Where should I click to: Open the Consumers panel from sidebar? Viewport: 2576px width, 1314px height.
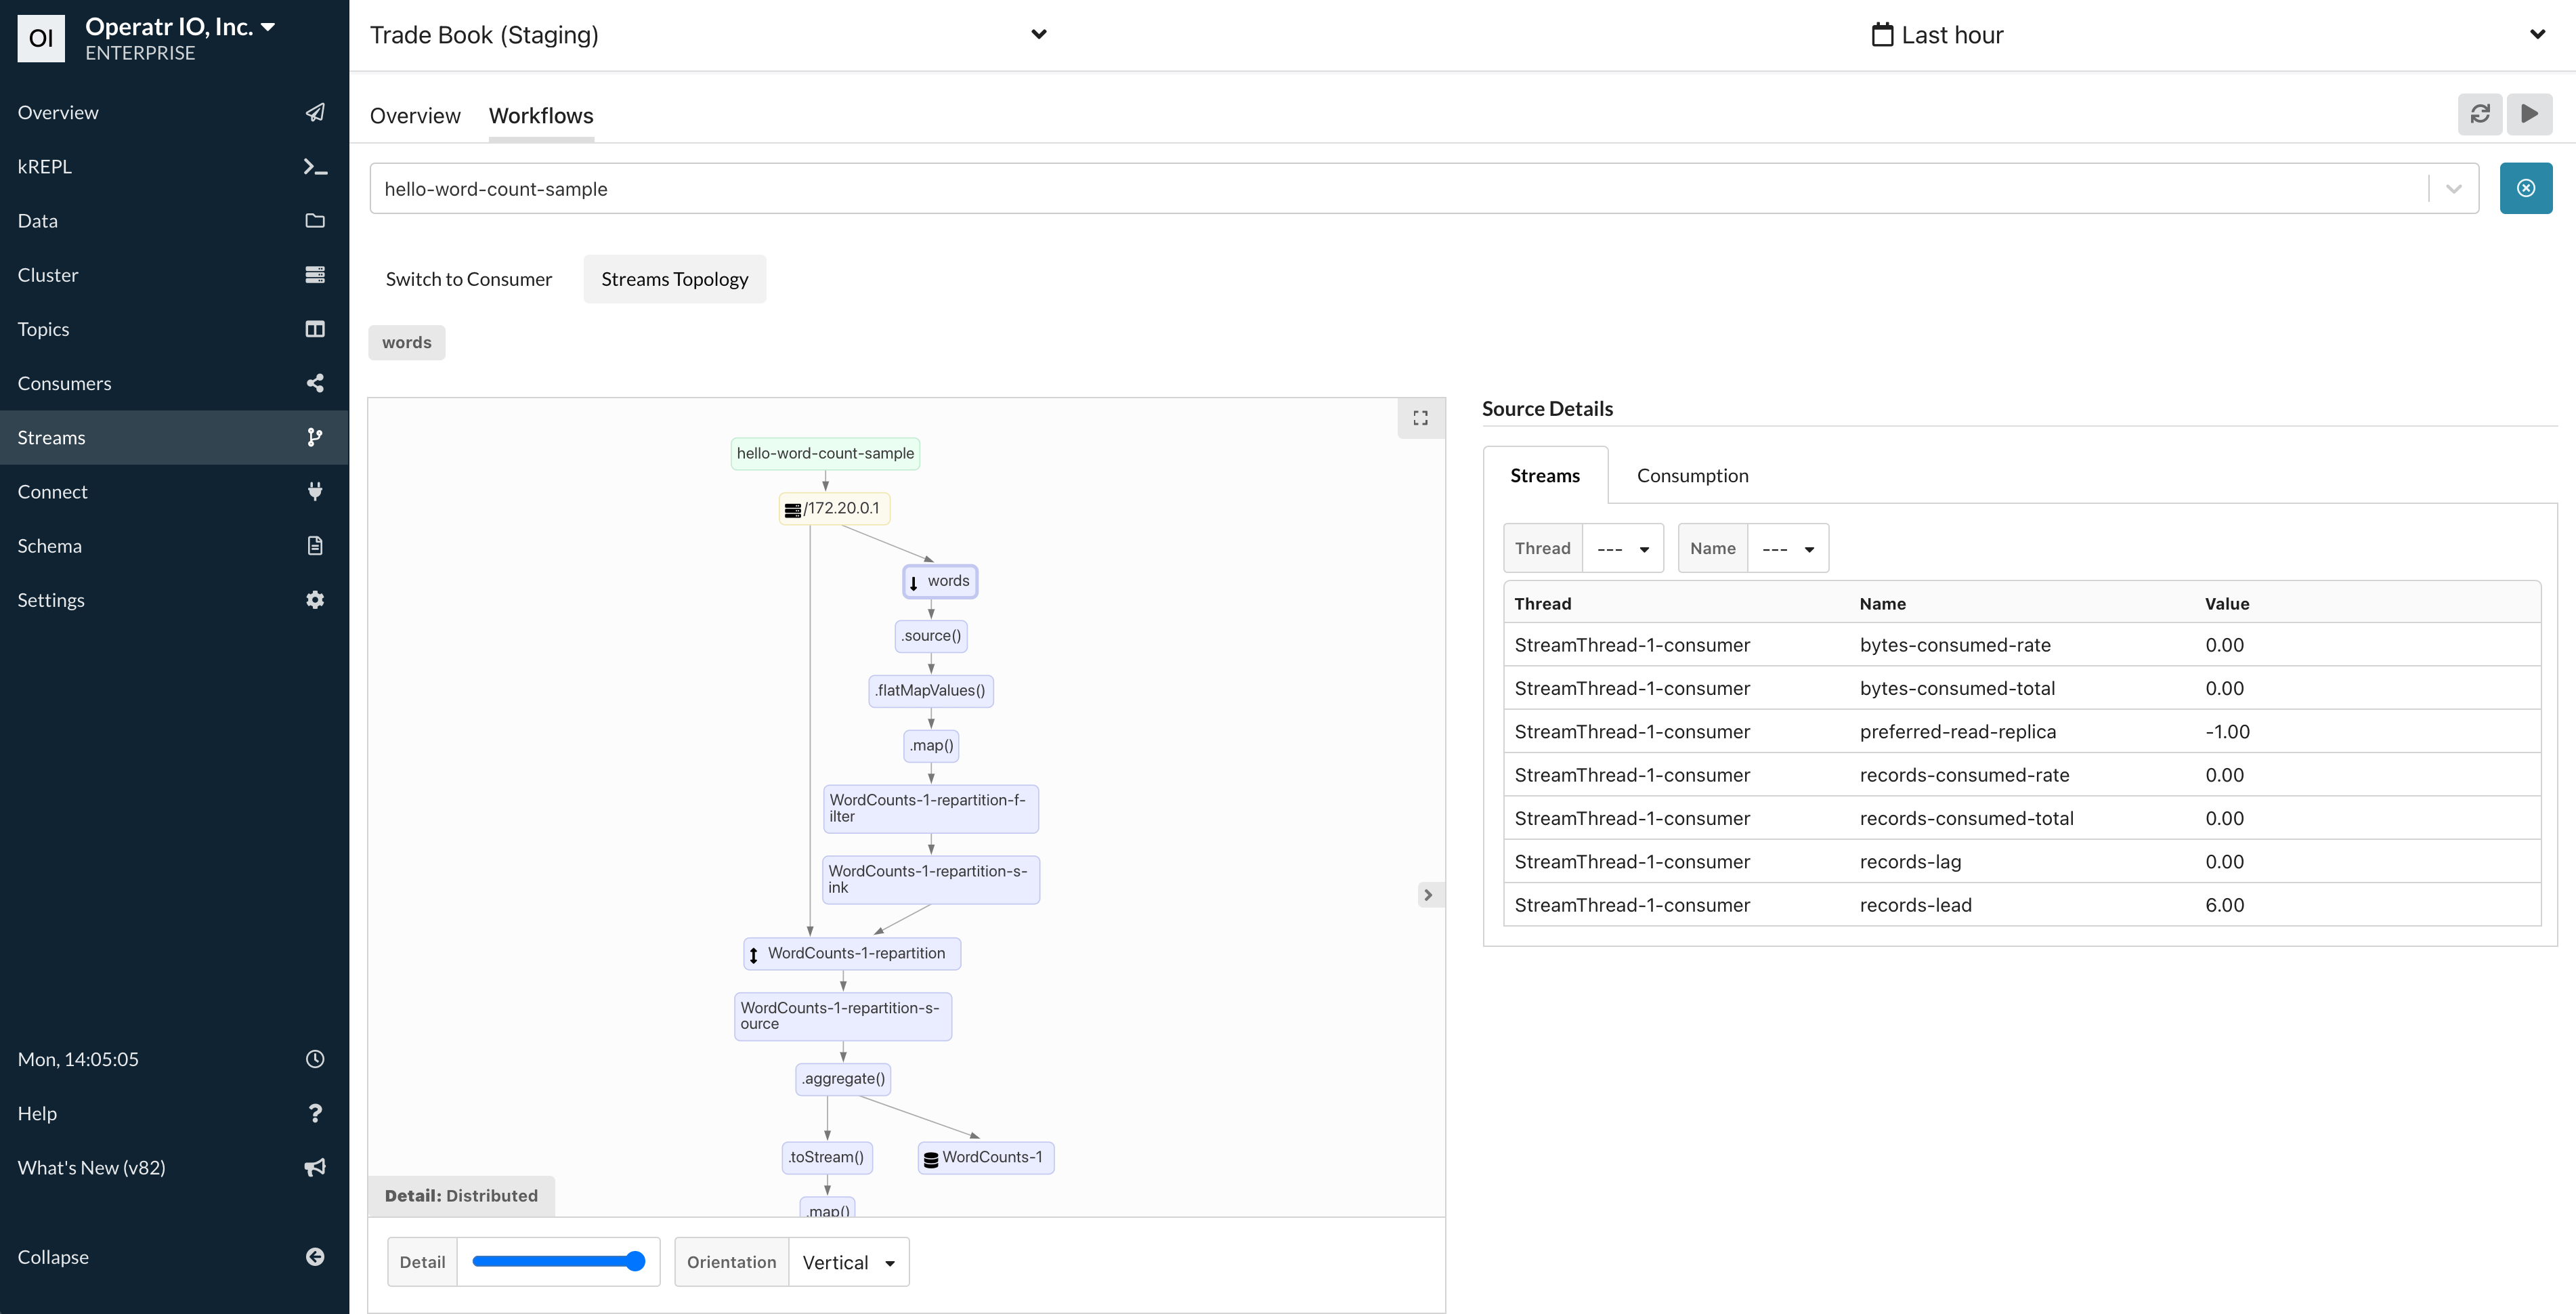pos(64,383)
